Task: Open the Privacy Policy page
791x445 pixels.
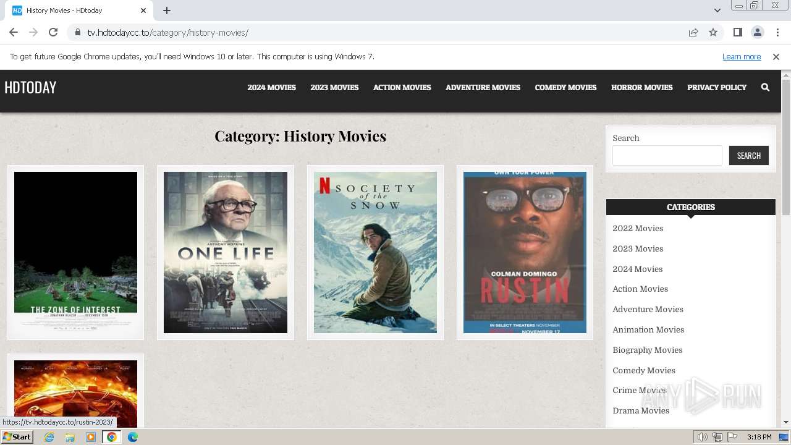Action: pos(717,87)
